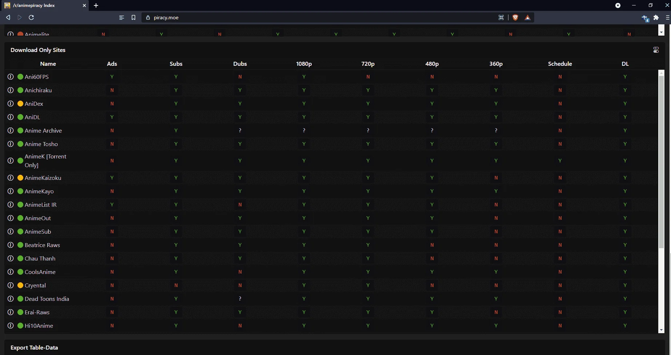The height and width of the screenshot is (355, 671).
Task: Click info icon beside AnimeKayo
Action: point(11,191)
